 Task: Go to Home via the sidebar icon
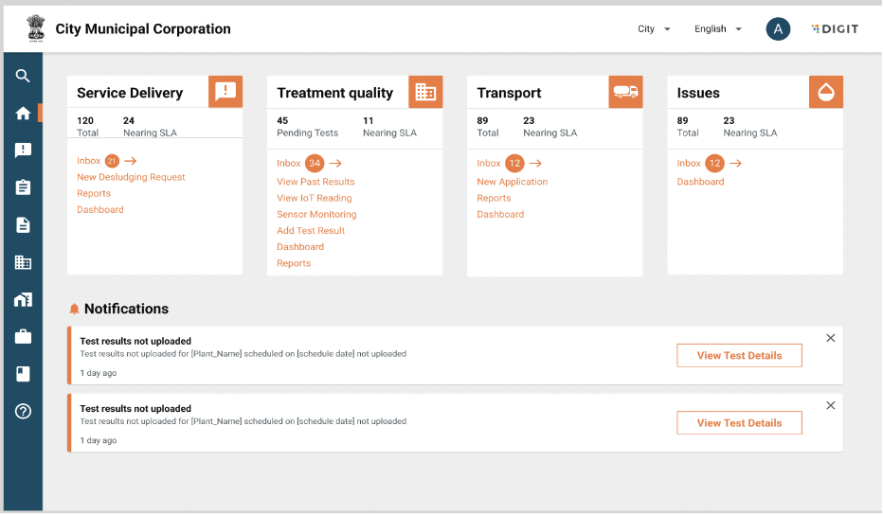pyautogui.click(x=23, y=114)
